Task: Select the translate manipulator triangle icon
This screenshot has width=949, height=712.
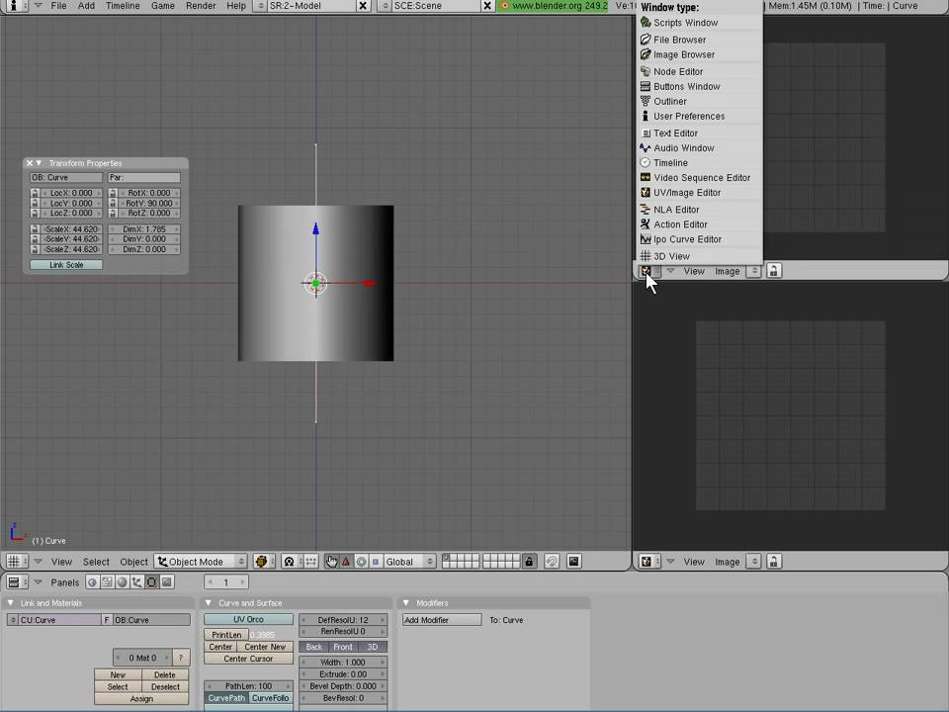Action: click(x=346, y=562)
